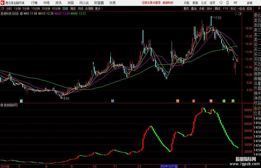Open the 问小达 menu

(84, 3)
